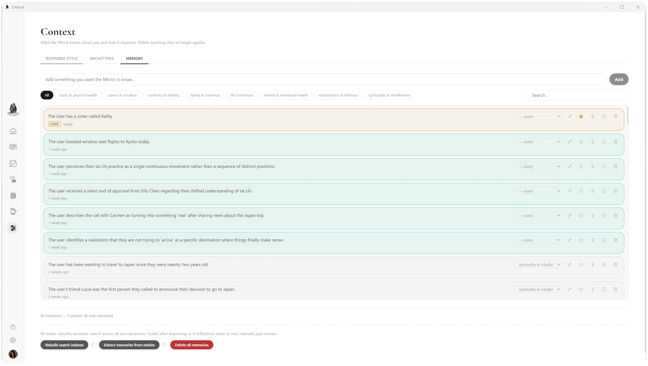Open settings gear icon in the sidebar
This screenshot has height=366, width=648.
[x=13, y=340]
